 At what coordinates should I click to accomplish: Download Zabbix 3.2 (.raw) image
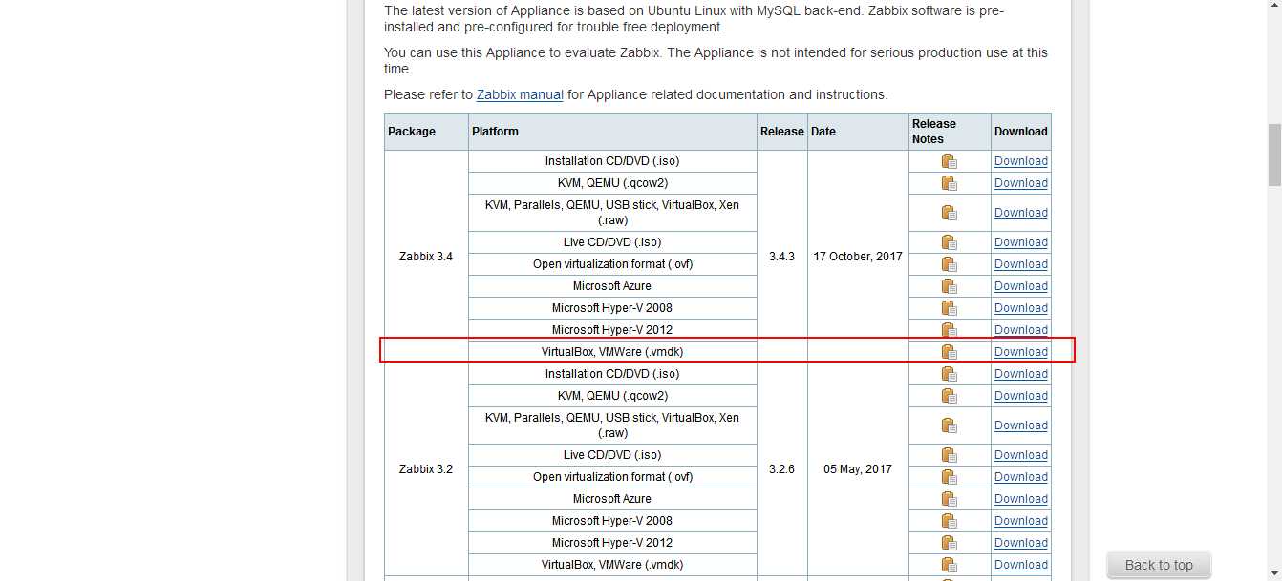(1020, 425)
